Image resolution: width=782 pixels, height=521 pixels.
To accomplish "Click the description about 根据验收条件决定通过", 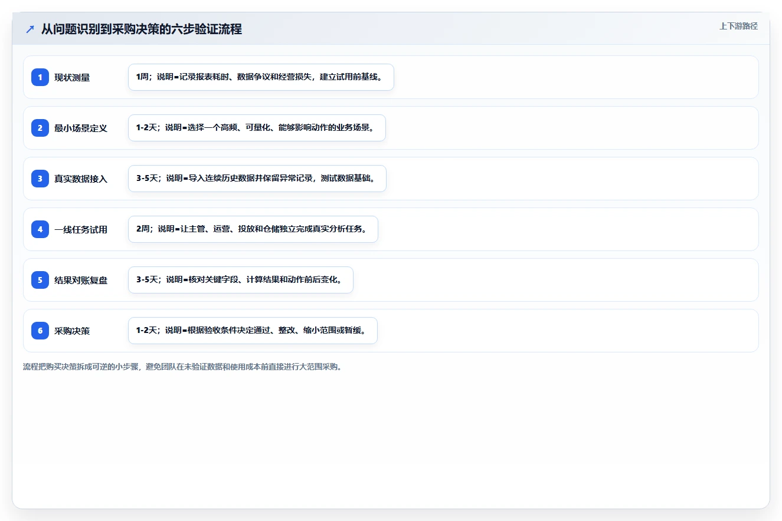I will (253, 331).
